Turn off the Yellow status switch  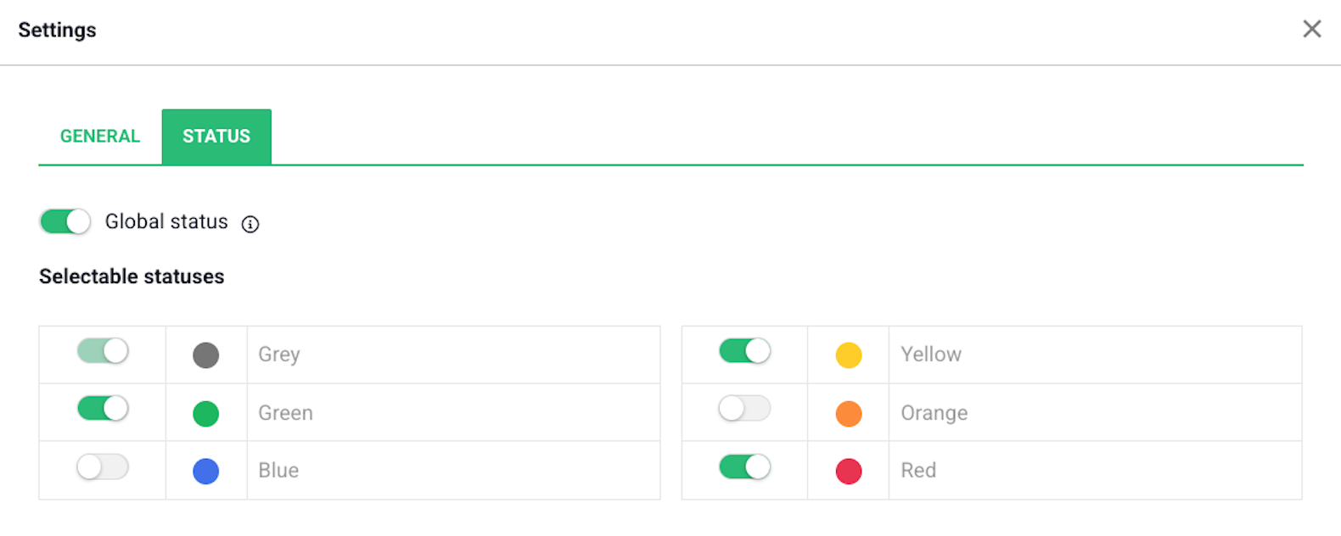[x=744, y=350]
